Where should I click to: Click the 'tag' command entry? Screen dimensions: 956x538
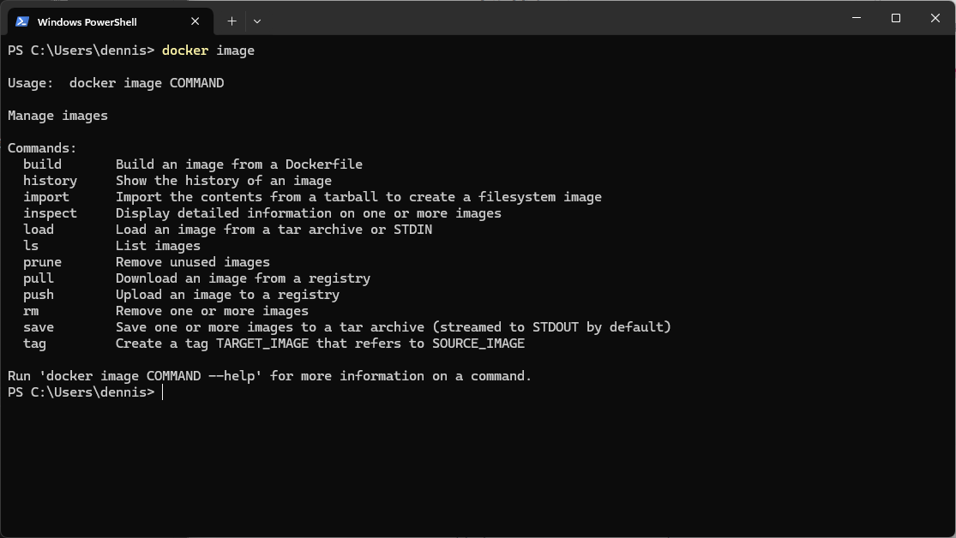click(33, 343)
